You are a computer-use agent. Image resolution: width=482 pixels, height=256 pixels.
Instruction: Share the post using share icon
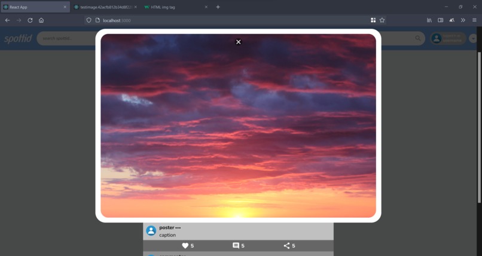point(286,246)
